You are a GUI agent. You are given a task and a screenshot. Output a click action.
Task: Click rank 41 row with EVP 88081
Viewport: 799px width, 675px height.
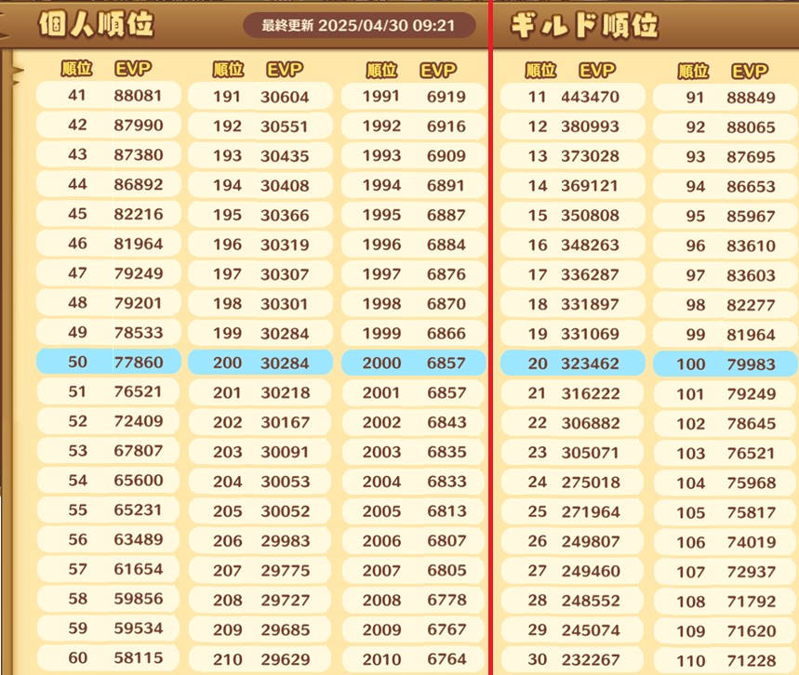coord(109,95)
